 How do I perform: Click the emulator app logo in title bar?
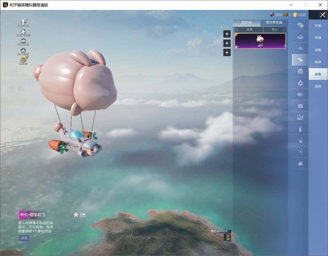[5, 5]
